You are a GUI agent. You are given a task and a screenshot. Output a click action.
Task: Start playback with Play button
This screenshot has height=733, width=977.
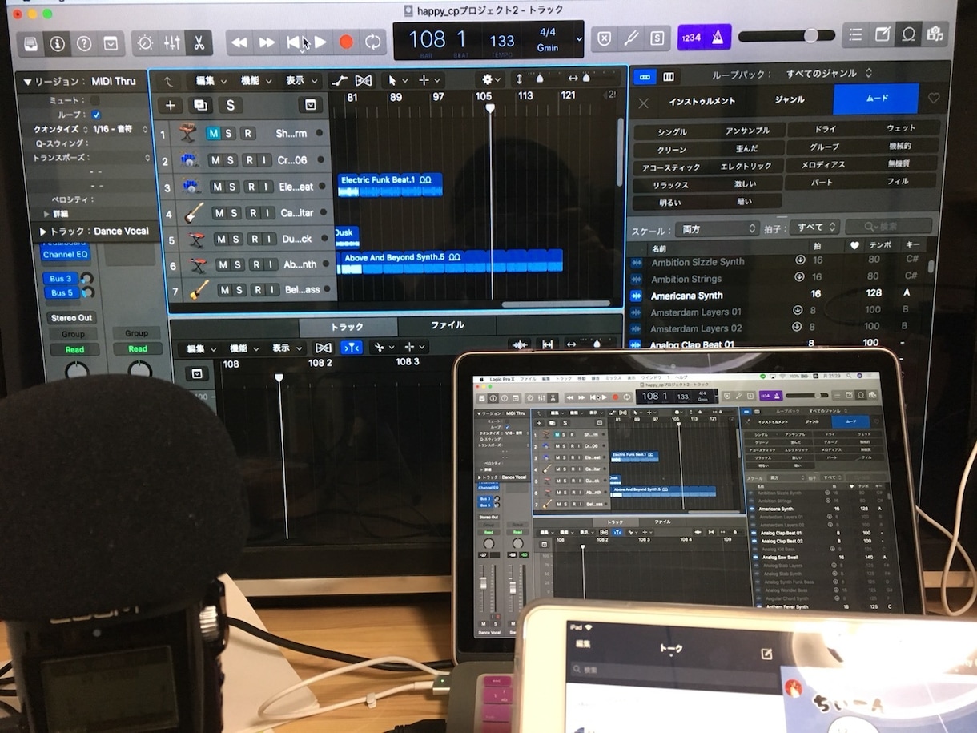click(320, 42)
